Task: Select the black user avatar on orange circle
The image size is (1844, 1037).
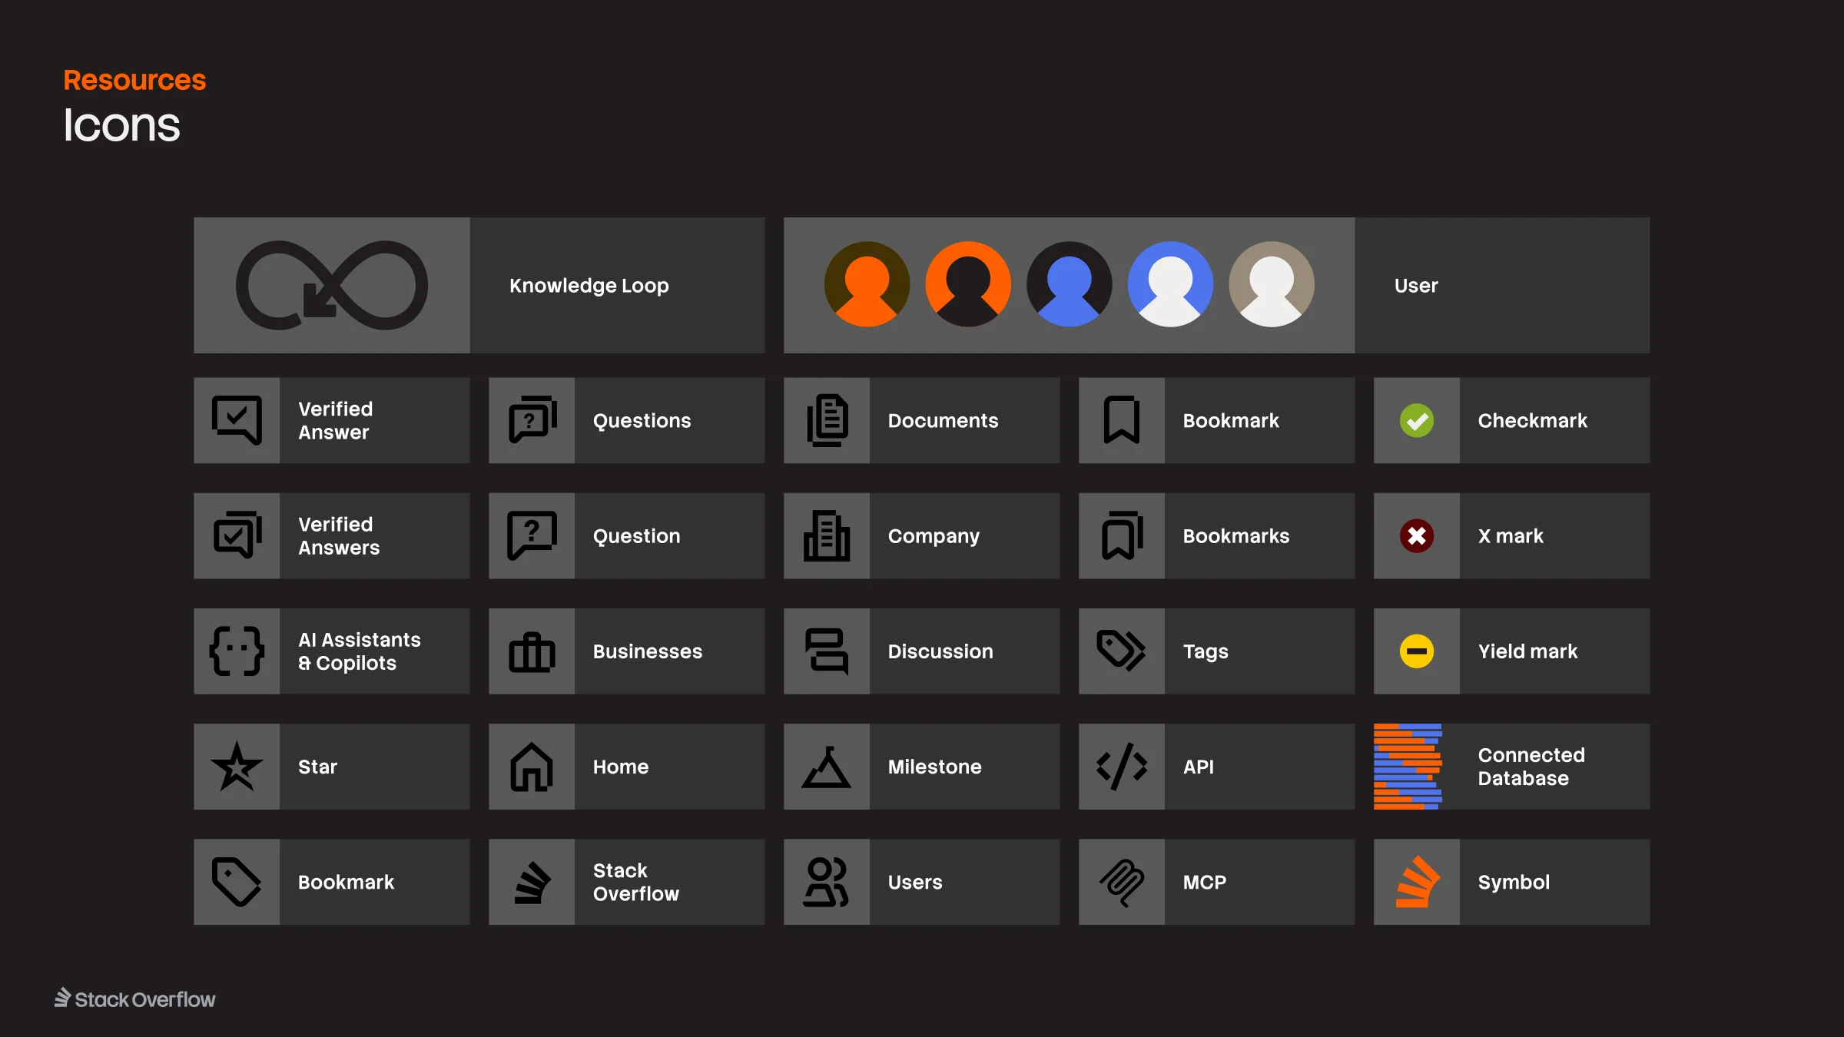Action: [968, 284]
